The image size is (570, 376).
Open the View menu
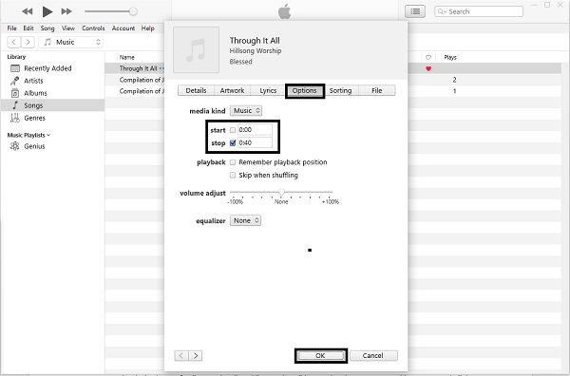coord(68,28)
